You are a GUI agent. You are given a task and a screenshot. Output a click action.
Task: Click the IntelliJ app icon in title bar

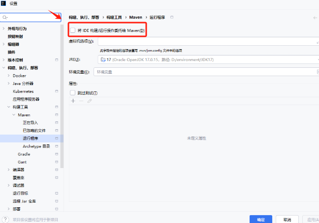coord(3,3)
